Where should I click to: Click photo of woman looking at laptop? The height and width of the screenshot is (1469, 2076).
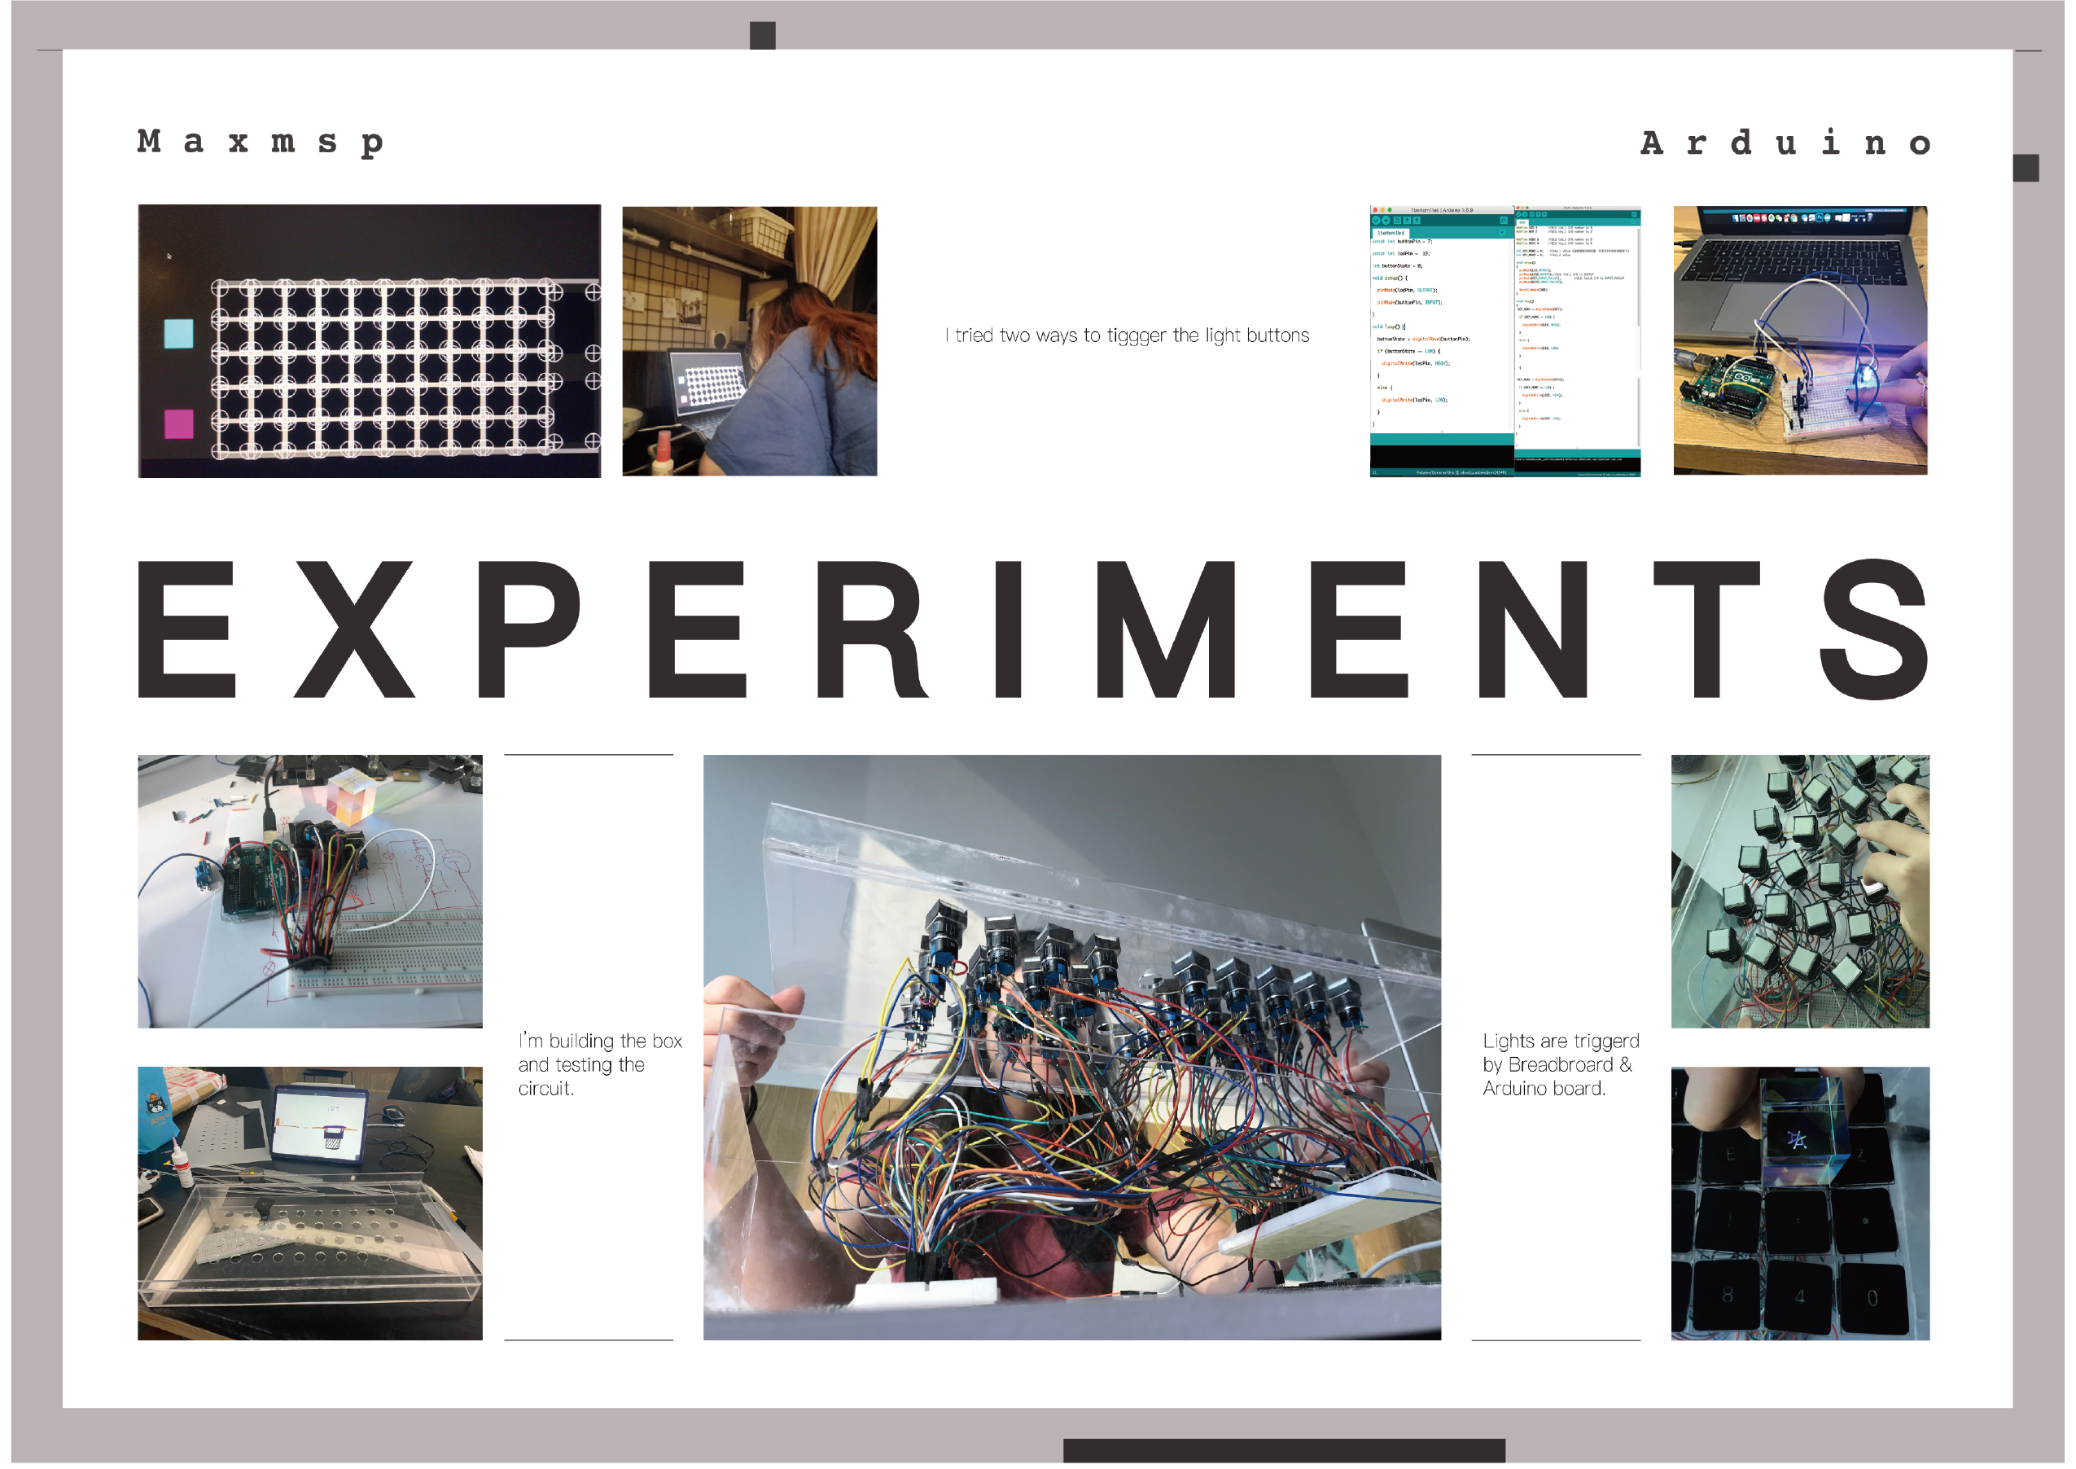(x=749, y=341)
